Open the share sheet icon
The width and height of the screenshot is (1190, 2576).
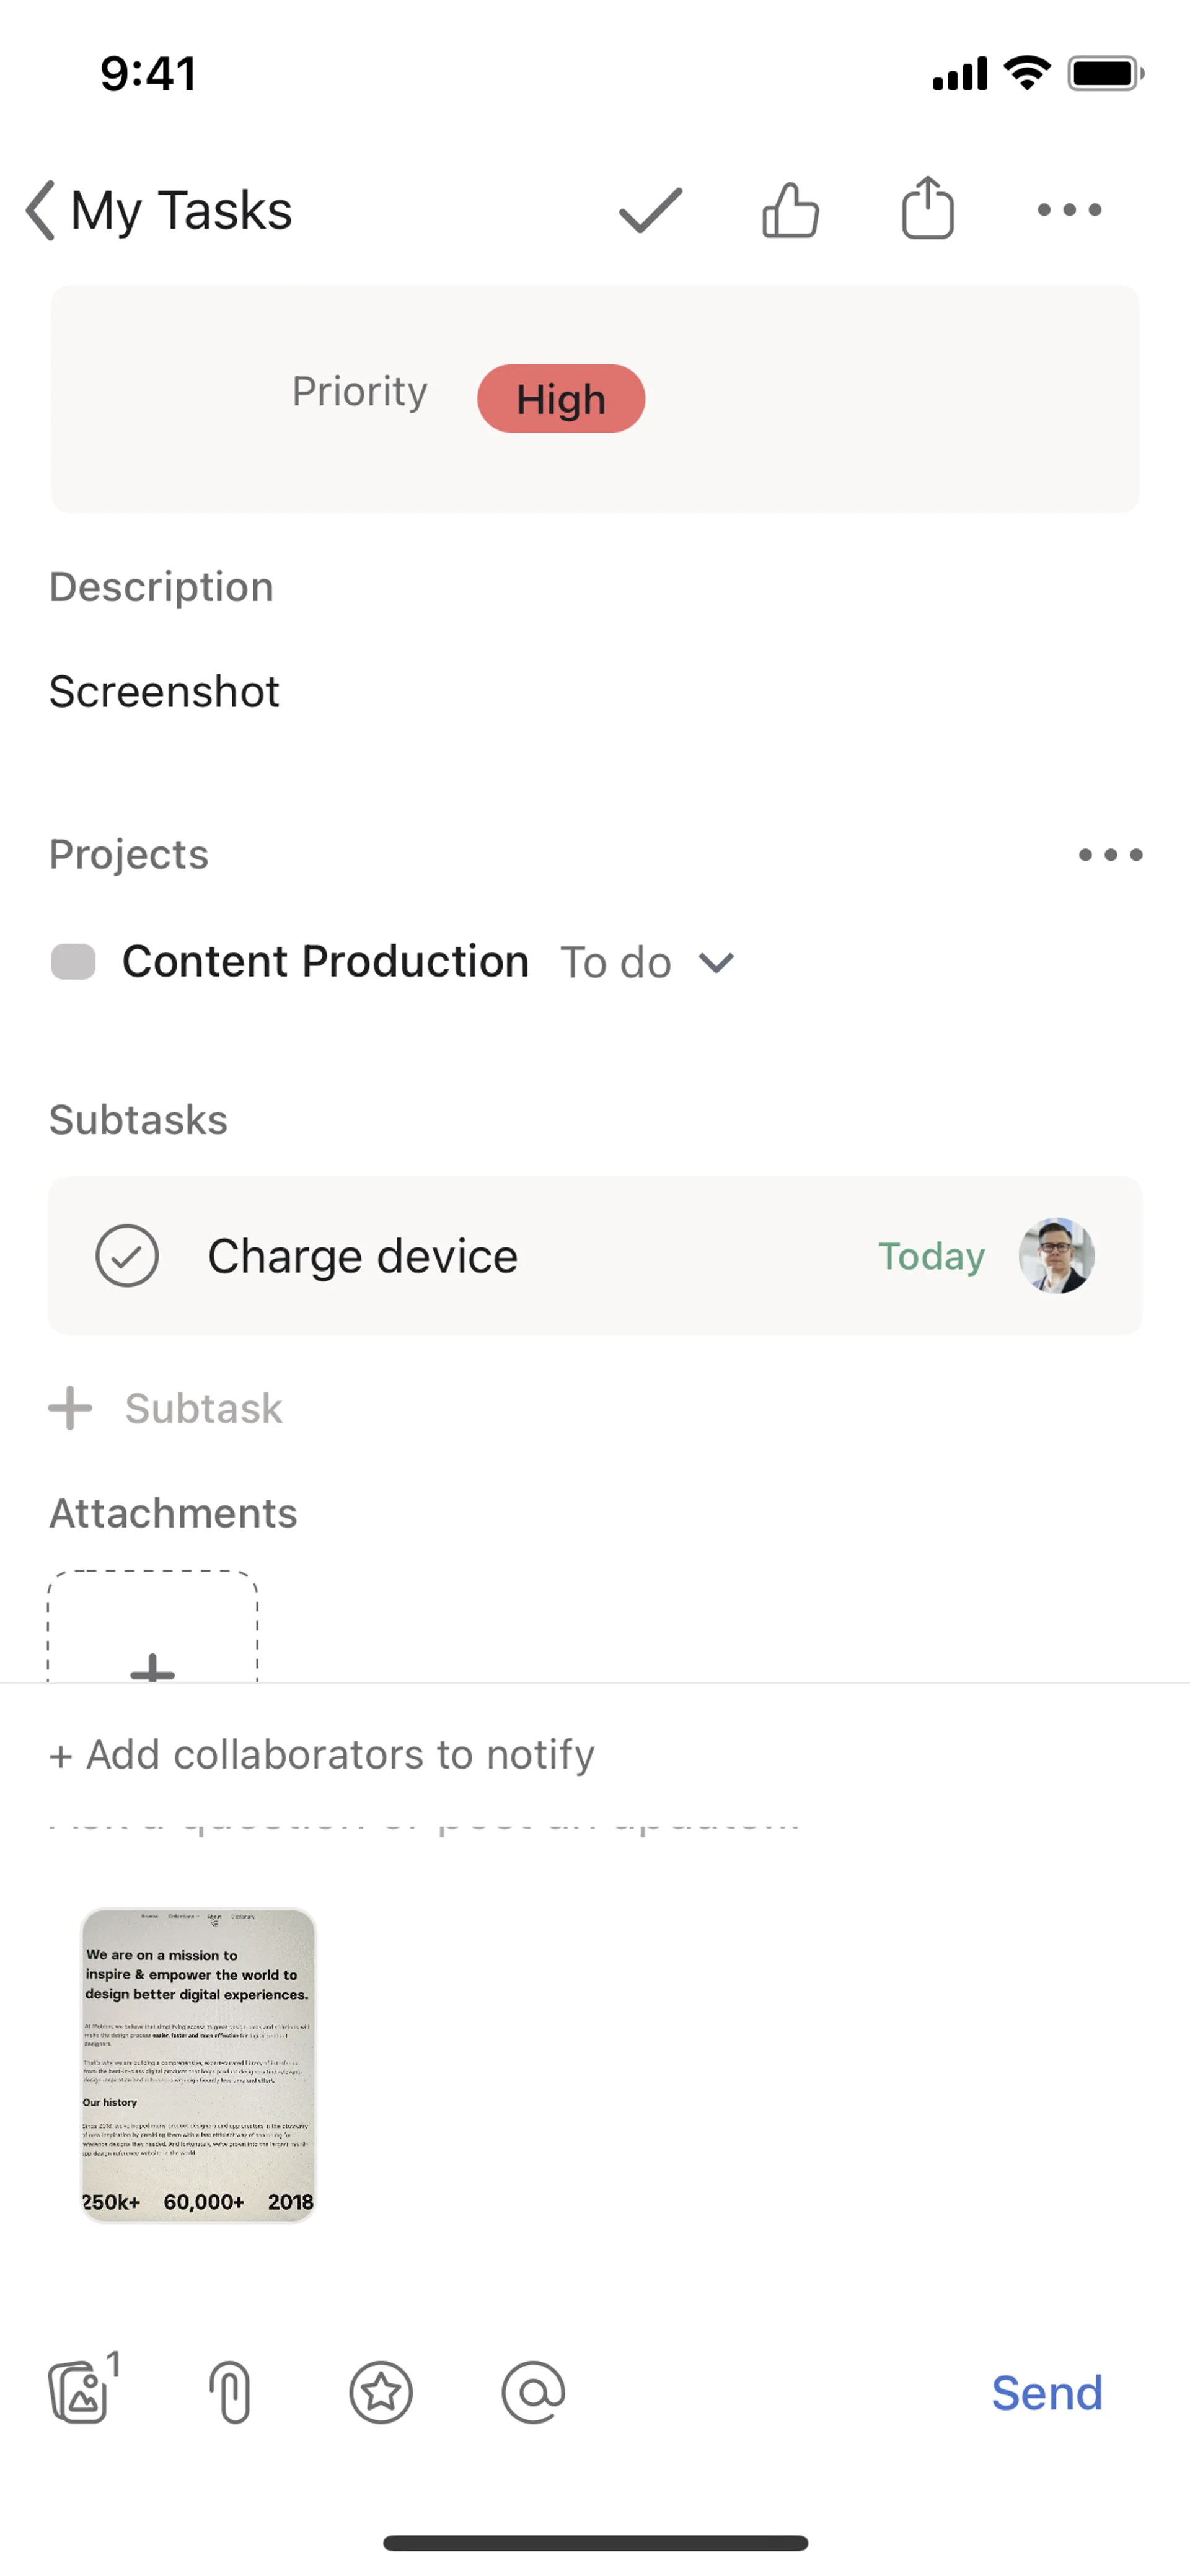coord(927,209)
